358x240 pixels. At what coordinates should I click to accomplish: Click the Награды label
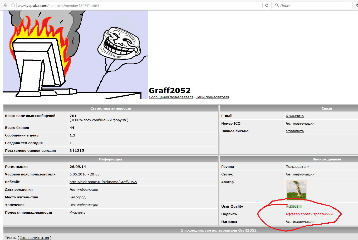pyautogui.click(x=229, y=222)
